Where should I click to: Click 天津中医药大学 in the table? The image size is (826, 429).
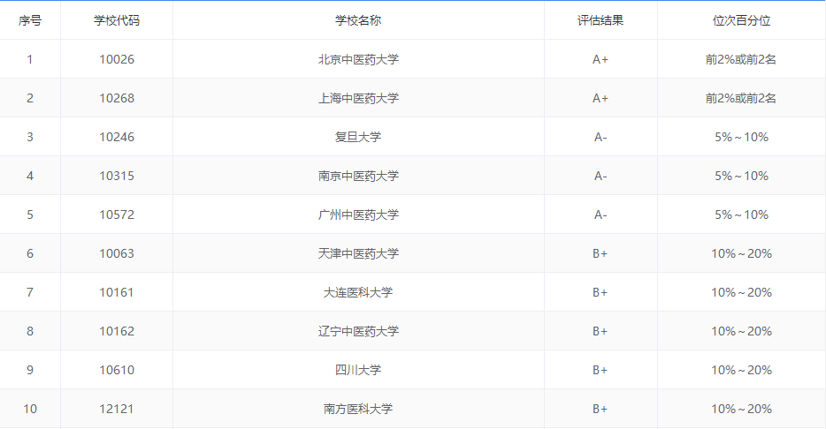coord(358,253)
